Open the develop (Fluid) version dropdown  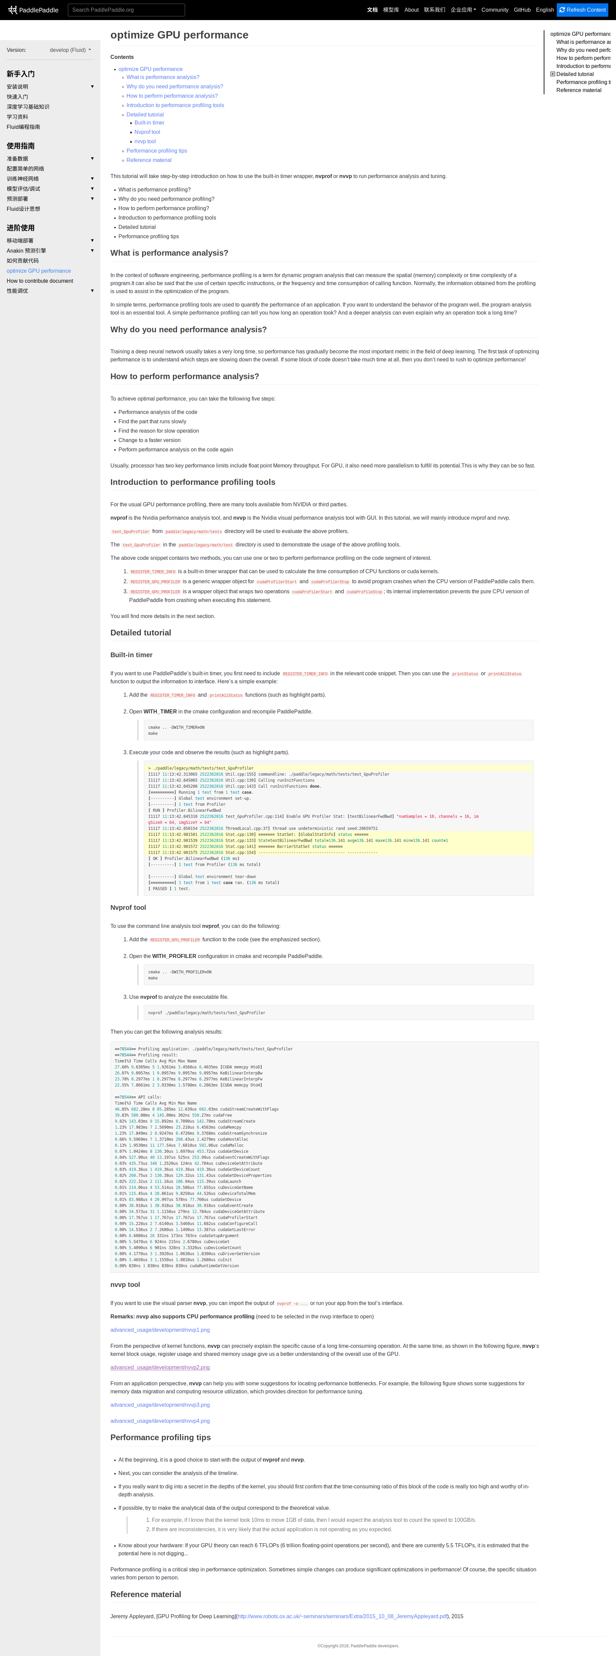point(70,50)
